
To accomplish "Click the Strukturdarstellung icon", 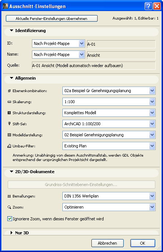I will [9, 113].
